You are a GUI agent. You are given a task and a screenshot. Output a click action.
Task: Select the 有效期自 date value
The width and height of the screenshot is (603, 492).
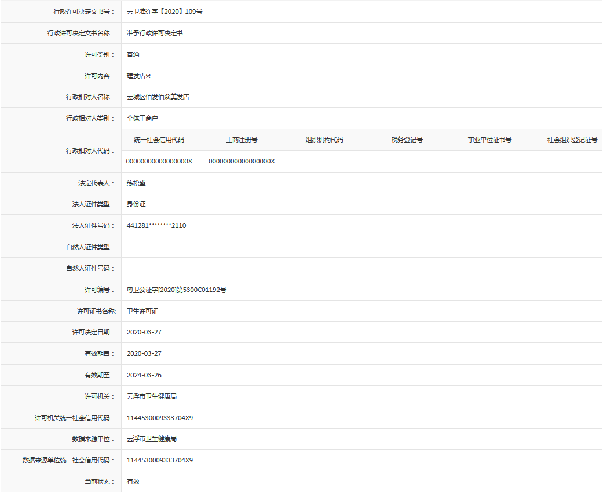[144, 354]
